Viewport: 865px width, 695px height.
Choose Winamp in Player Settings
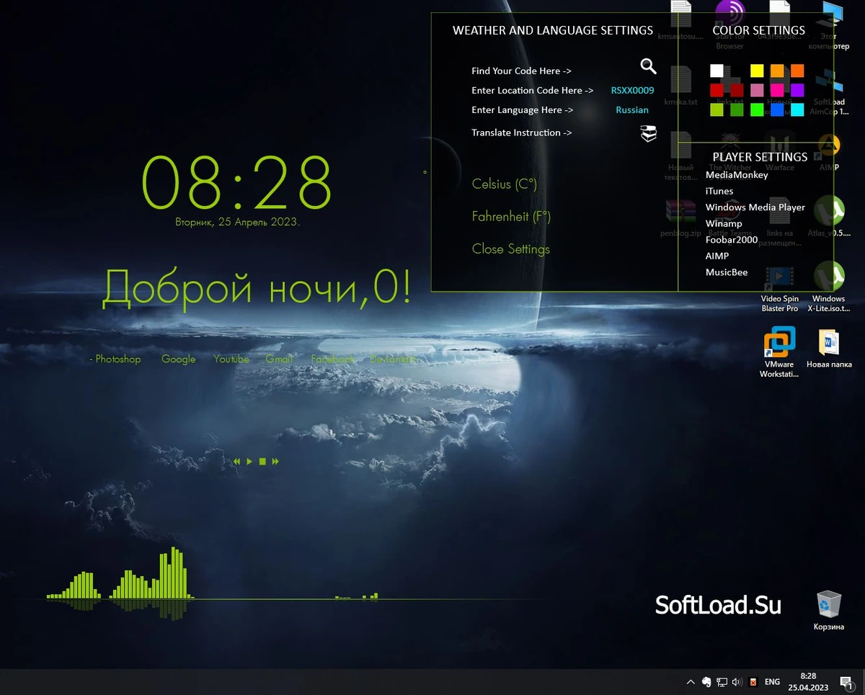click(724, 223)
